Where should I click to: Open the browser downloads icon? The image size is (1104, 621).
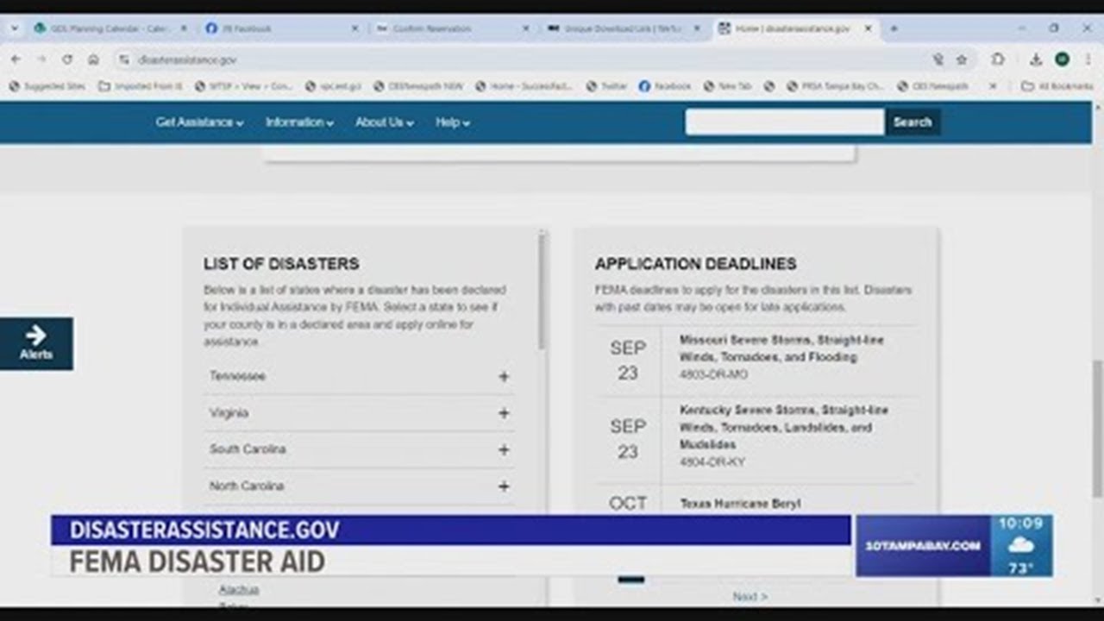[x=1036, y=60]
